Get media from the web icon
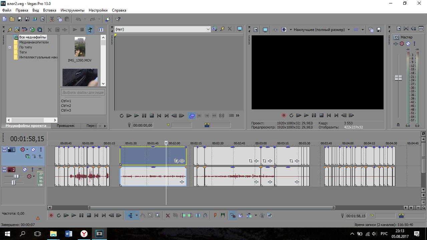Image resolution: width=427 pixels, height=240 pixels. tap(40, 30)
